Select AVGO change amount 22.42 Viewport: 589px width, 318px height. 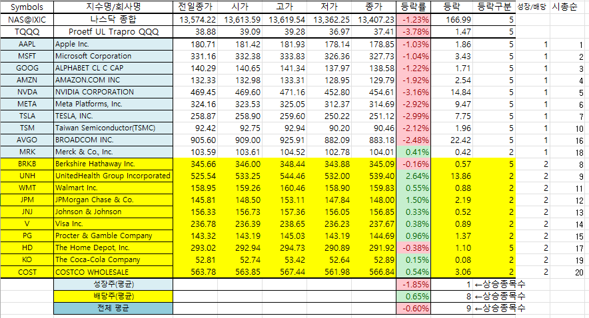[x=452, y=140]
